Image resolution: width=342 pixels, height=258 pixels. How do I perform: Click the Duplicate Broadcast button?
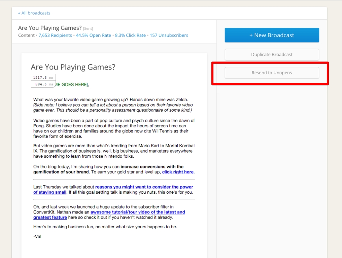[x=272, y=54]
